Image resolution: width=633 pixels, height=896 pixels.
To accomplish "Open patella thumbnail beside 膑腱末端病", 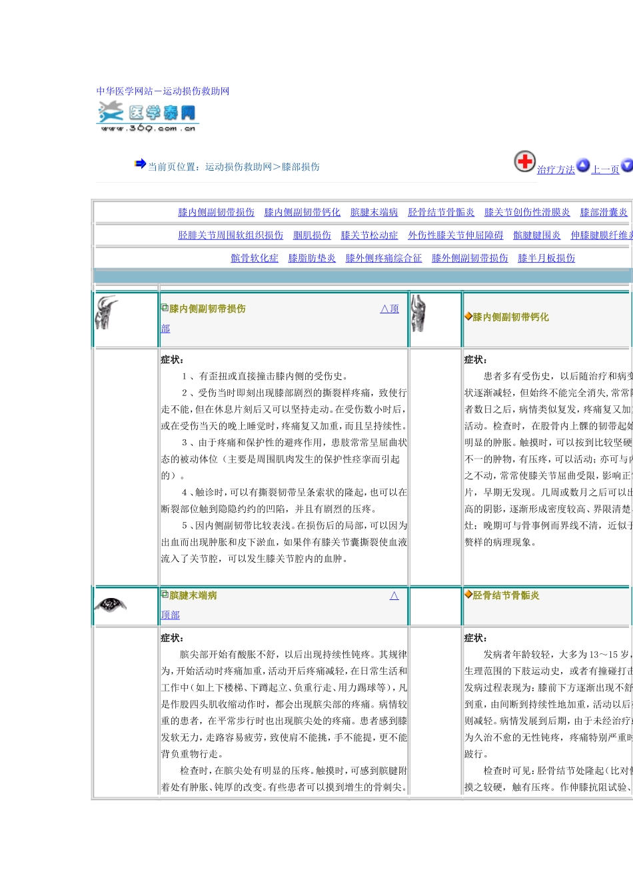I will click(x=111, y=605).
